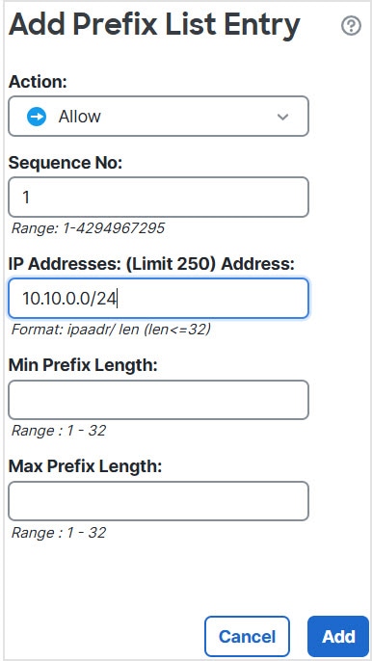Click the Add Prefix List Entry heading

(x=154, y=25)
